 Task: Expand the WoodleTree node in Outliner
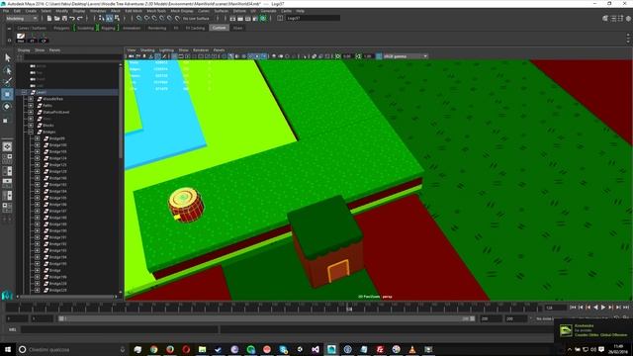tap(31, 99)
